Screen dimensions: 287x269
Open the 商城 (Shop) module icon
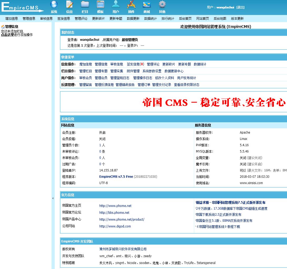click(146, 7)
